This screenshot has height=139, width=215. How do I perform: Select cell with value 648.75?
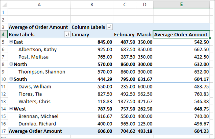(x=181, y=109)
